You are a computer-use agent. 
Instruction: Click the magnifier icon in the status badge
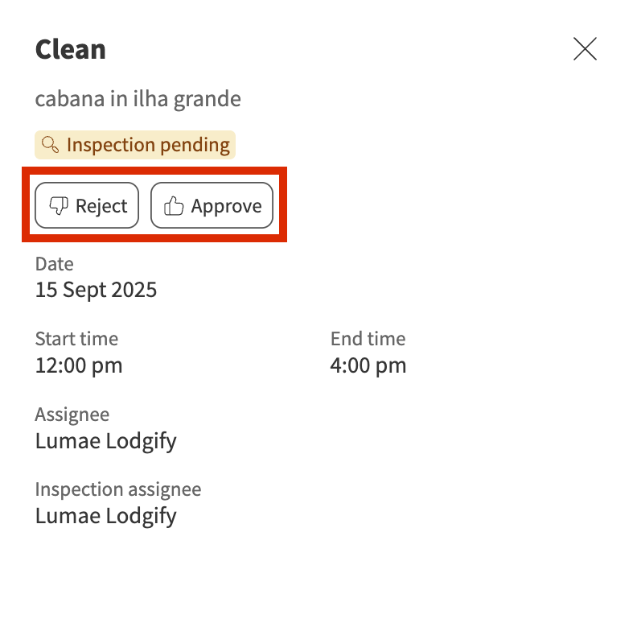51,145
